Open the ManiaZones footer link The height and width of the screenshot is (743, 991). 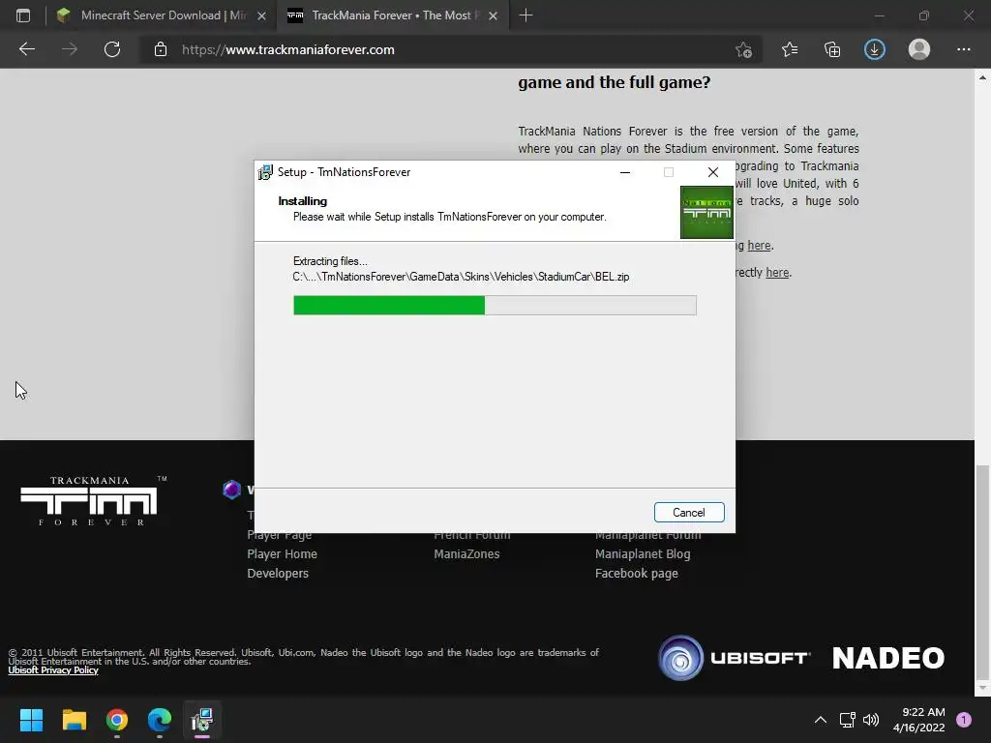pyautogui.click(x=466, y=554)
